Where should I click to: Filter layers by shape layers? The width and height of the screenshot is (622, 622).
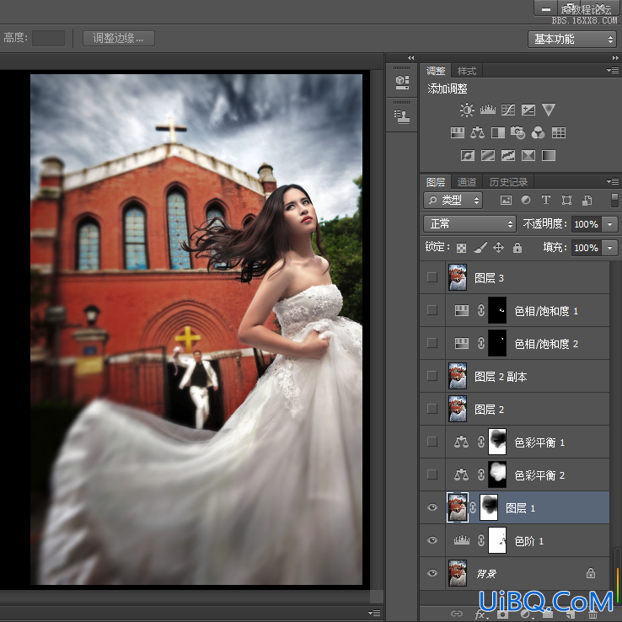click(x=566, y=201)
